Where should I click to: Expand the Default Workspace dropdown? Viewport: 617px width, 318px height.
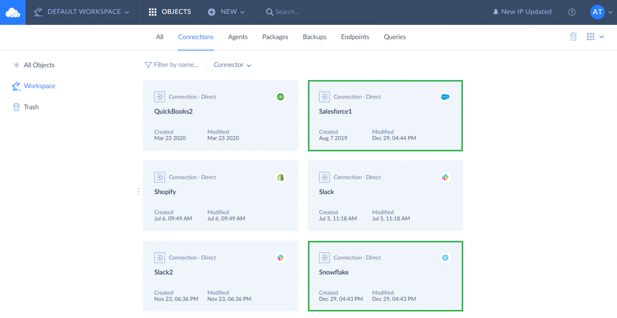[x=82, y=12]
